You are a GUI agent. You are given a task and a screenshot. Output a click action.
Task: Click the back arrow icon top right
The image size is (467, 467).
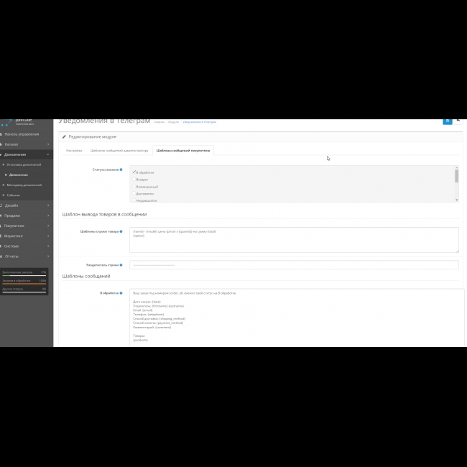point(458,121)
